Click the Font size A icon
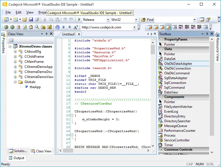 coord(76,27)
